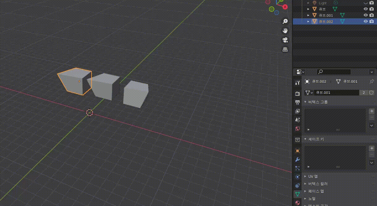
Task: Open the Particles properties tab
Action: click(x=298, y=168)
